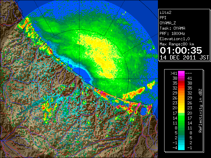
Task: Click the "01:00:35" timestamp
Action: [x=181, y=50]
